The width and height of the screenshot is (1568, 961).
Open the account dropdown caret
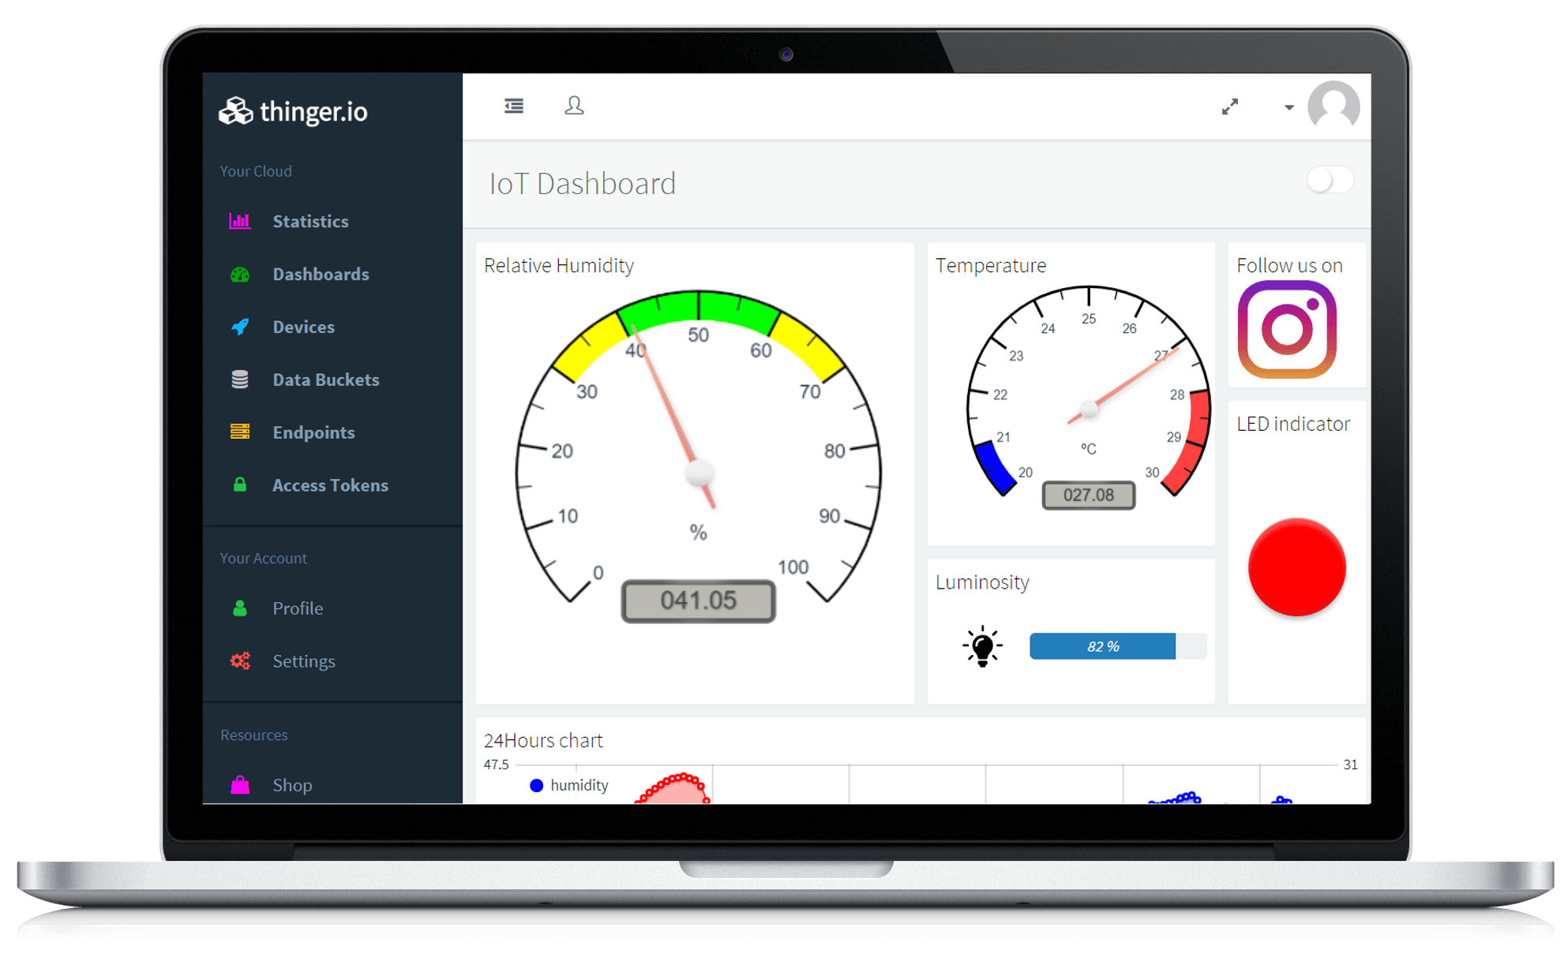1289,107
